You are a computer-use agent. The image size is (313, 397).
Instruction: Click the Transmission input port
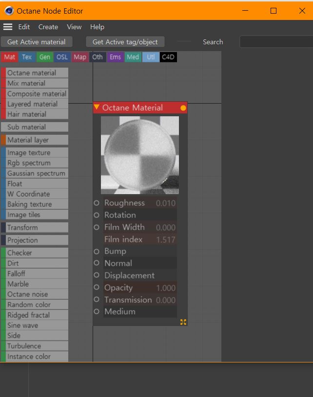pyautogui.click(x=97, y=299)
